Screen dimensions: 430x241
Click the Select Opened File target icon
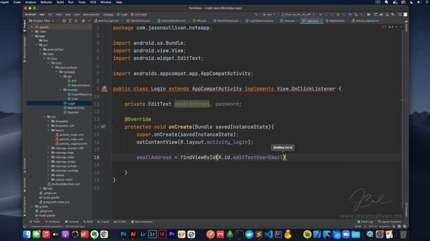(64, 21)
